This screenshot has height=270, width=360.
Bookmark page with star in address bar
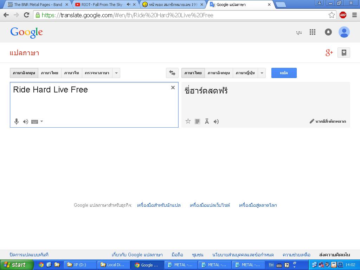[x=332, y=15]
